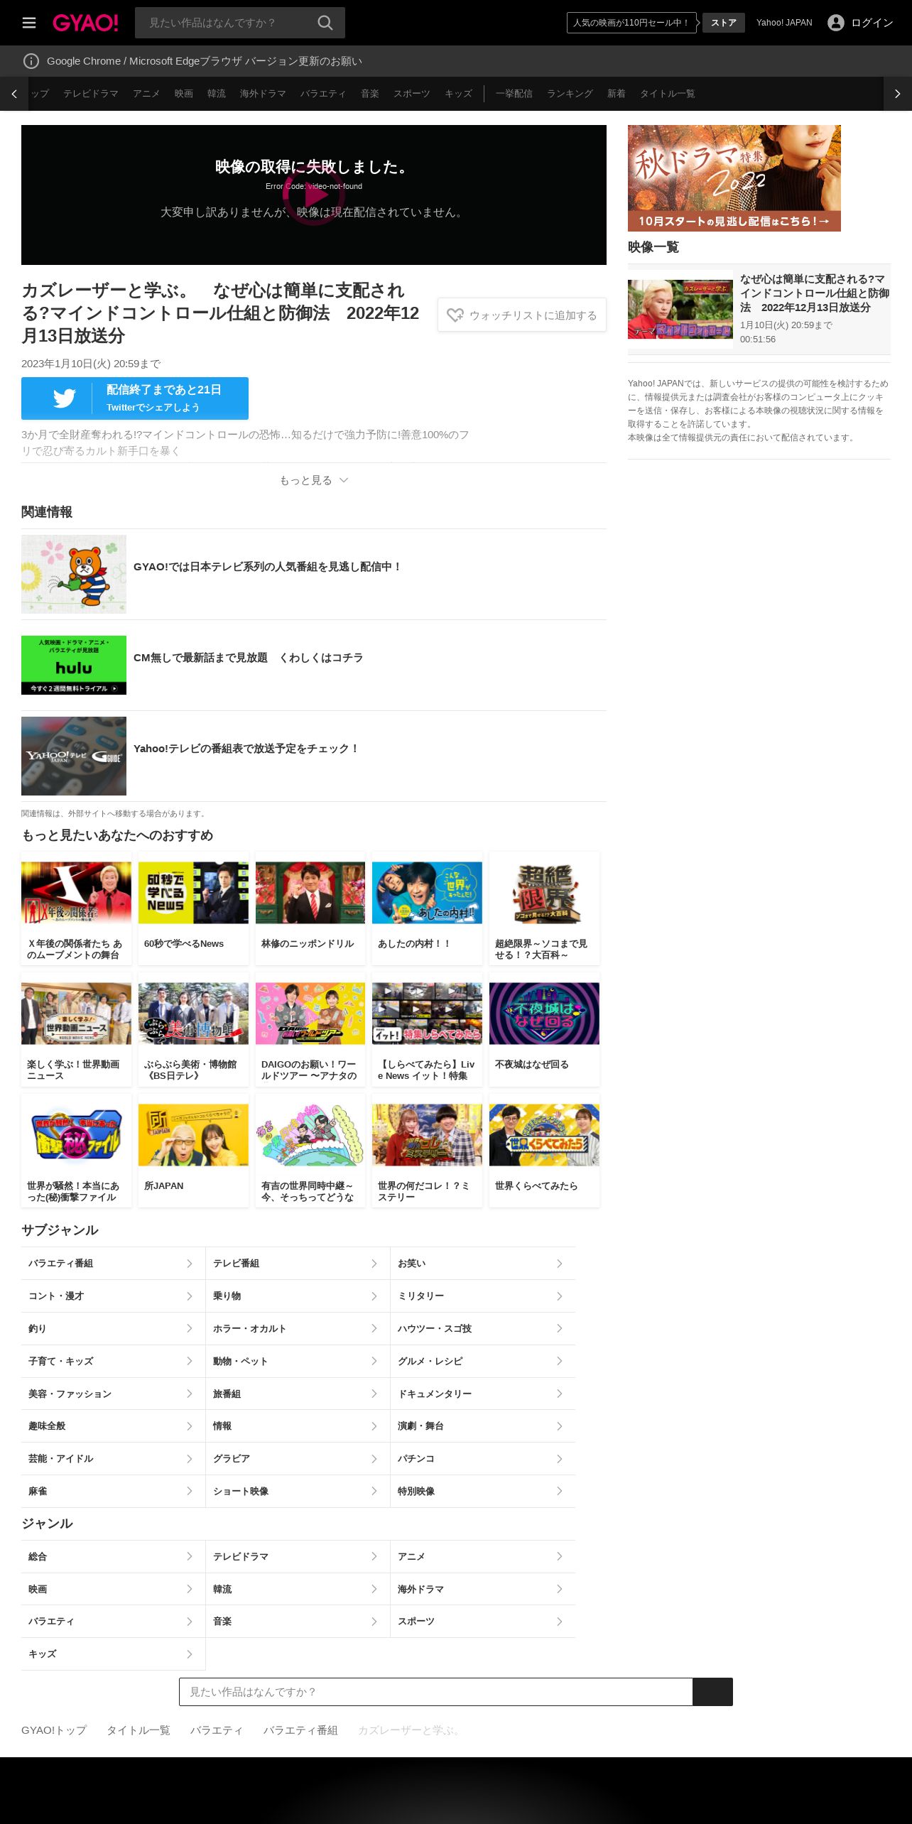Click the ログイン text in header

point(872,23)
